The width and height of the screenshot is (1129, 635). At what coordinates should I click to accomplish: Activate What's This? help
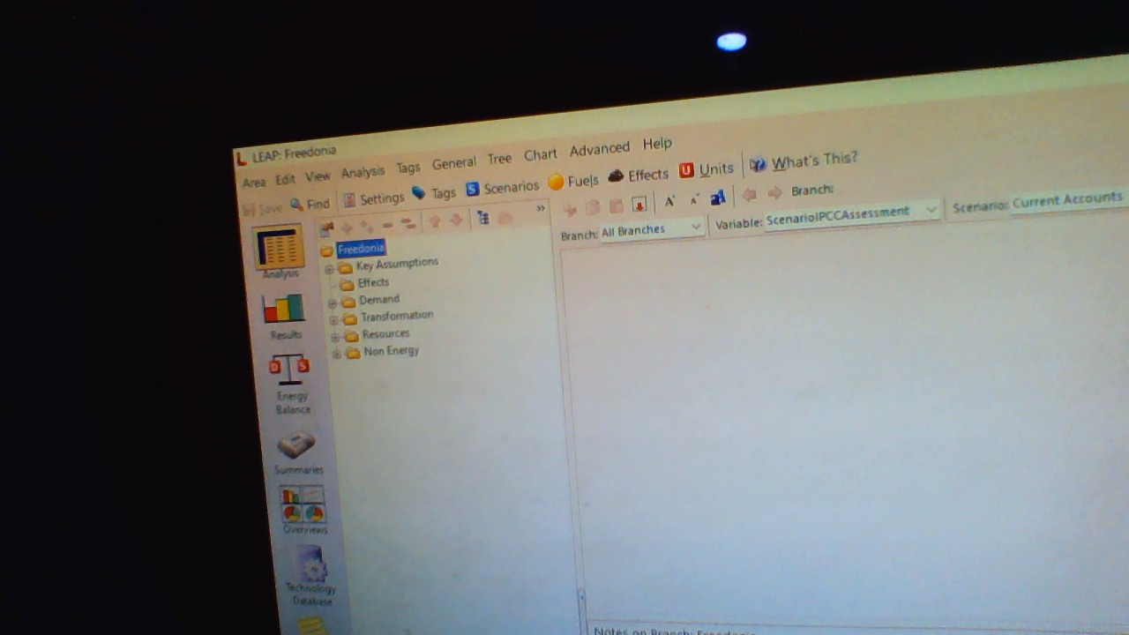(x=804, y=162)
